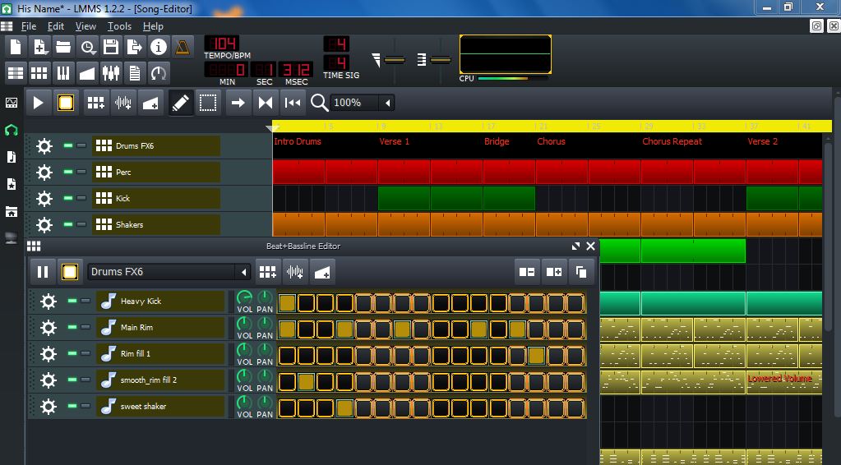Open My Presets sidebar tab
Image resolution: width=841 pixels, height=465 pixels.
[12, 184]
